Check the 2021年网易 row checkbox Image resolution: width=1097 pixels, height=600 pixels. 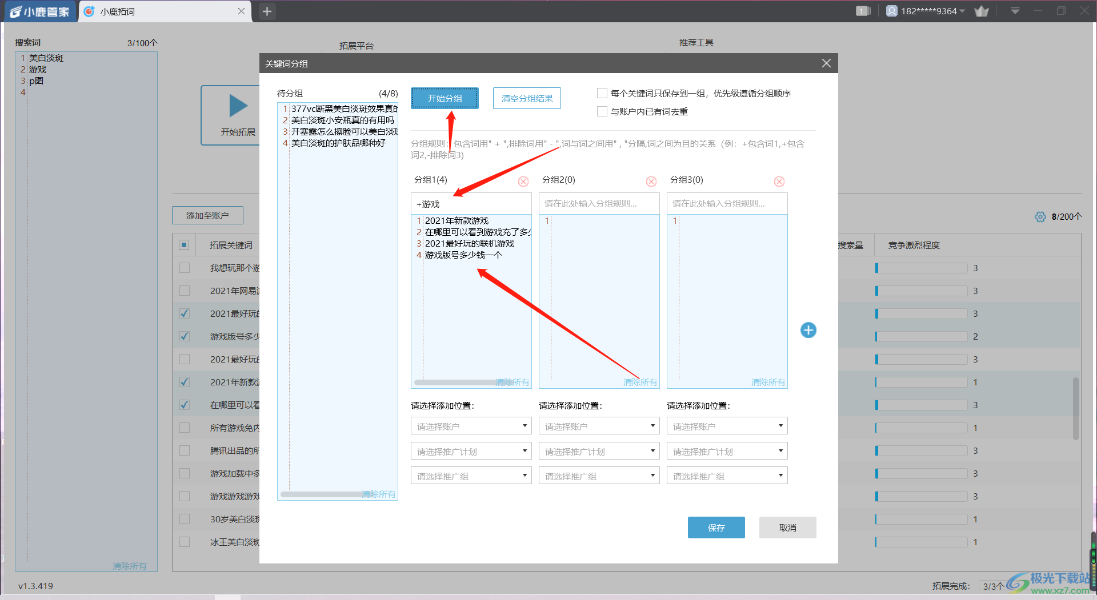coord(185,291)
